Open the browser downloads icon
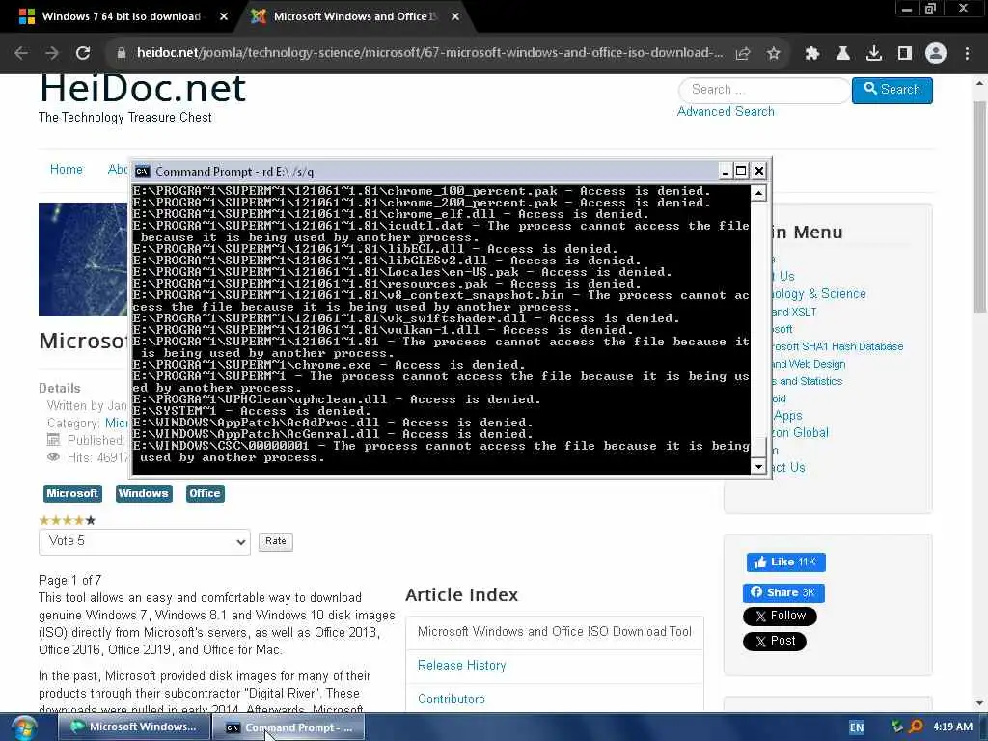This screenshot has height=741, width=988. (x=874, y=54)
